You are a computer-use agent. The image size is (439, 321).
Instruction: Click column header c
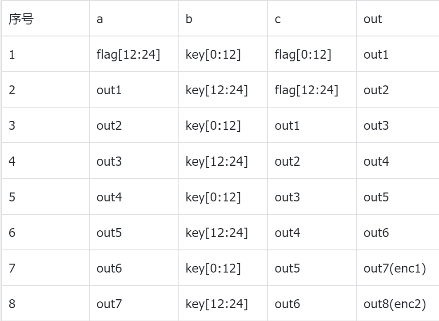click(x=277, y=20)
